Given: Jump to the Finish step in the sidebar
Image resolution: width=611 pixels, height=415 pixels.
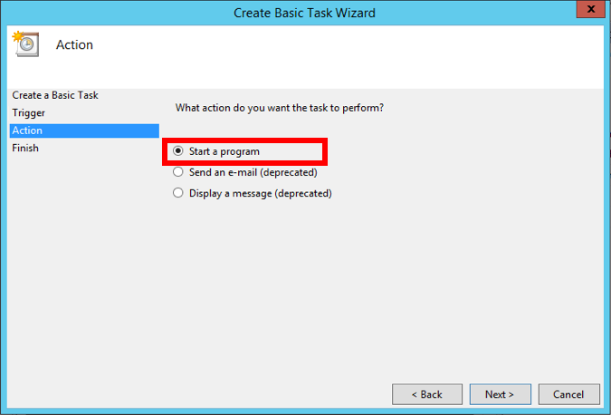Looking at the screenshot, I should [x=26, y=148].
